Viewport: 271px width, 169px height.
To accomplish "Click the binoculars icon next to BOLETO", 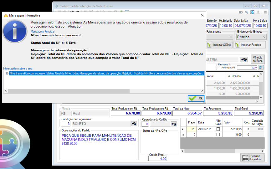I will click(134, 124).
